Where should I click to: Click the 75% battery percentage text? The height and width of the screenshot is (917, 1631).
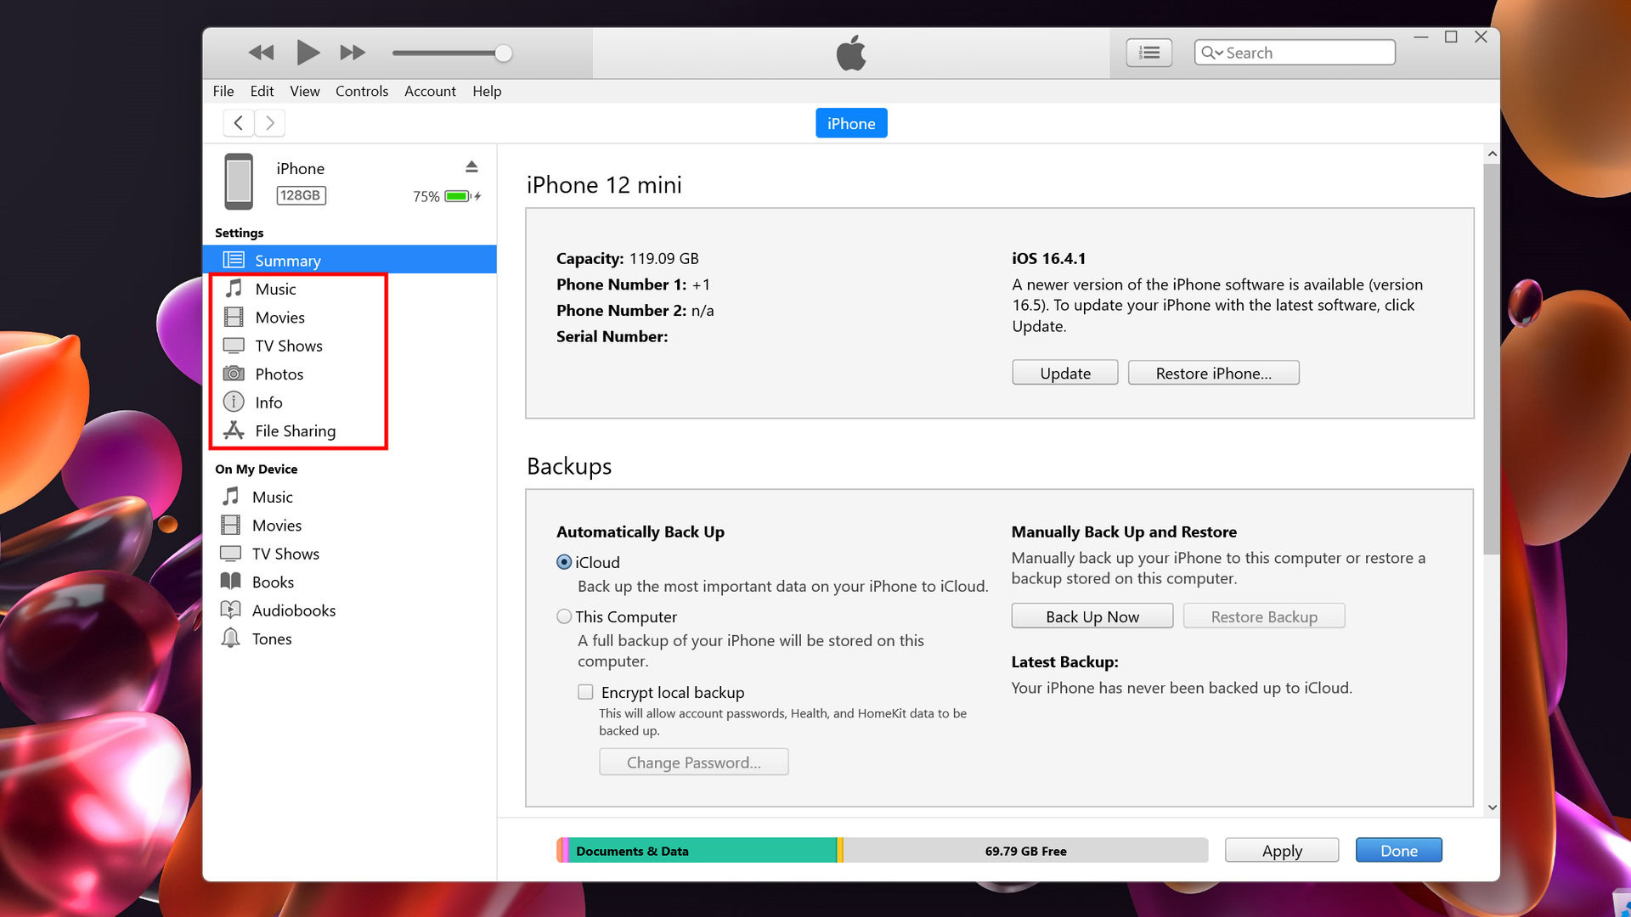426,196
